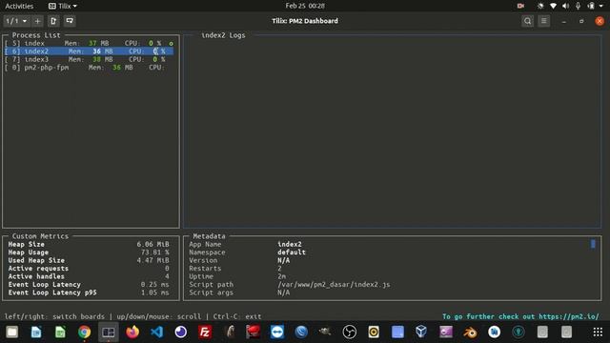Image resolution: width=610 pixels, height=343 pixels.
Task: Launch TeamViewer from the dock
Action: (x=277, y=333)
